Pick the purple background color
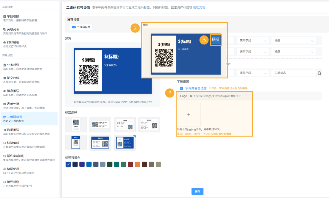Viewport: 329px width, 198px height. tap(82, 164)
